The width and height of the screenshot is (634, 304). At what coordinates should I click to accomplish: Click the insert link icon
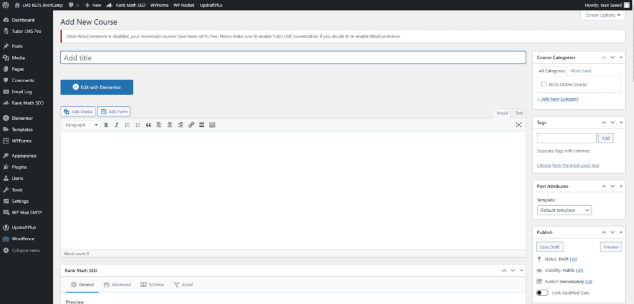click(x=191, y=125)
